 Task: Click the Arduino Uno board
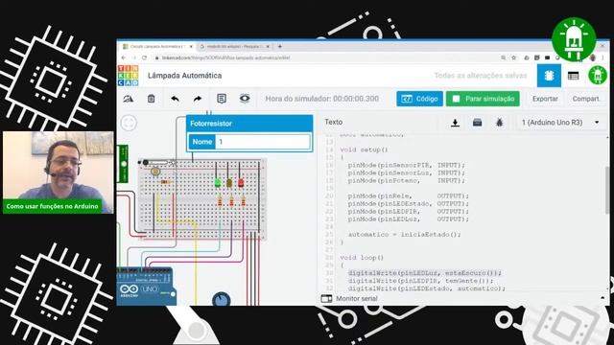coord(146,287)
